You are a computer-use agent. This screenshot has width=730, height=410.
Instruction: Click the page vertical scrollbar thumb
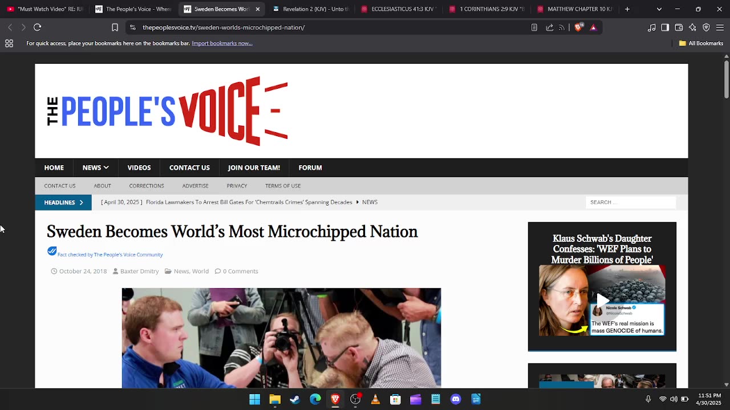[726, 79]
